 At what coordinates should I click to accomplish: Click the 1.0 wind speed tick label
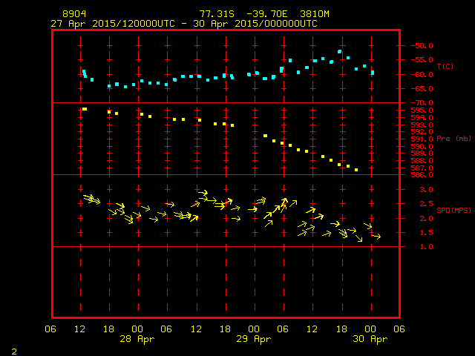click(426, 247)
